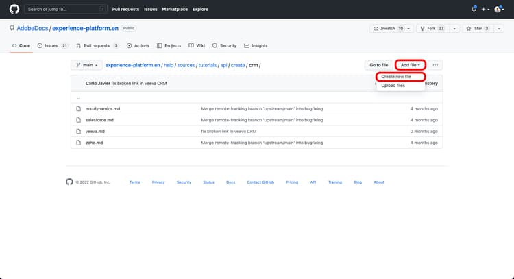Switch to the Code tab
Screen dimensions: 514x279
pos(21,45)
